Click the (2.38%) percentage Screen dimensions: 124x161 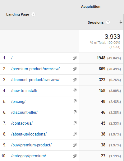(115, 113)
